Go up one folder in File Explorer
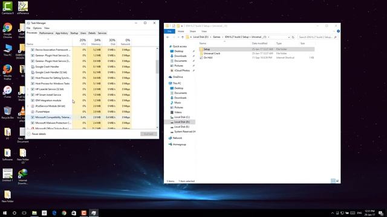387x217 pixels. 183,37
